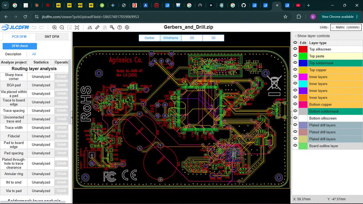The height and width of the screenshot is (204, 363).
Task: Select the ruler measure tool
Action: pos(97,28)
